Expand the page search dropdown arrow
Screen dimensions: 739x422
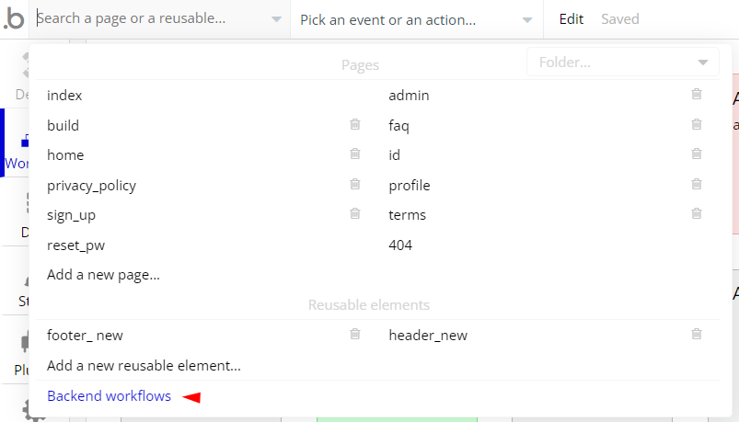coord(277,19)
